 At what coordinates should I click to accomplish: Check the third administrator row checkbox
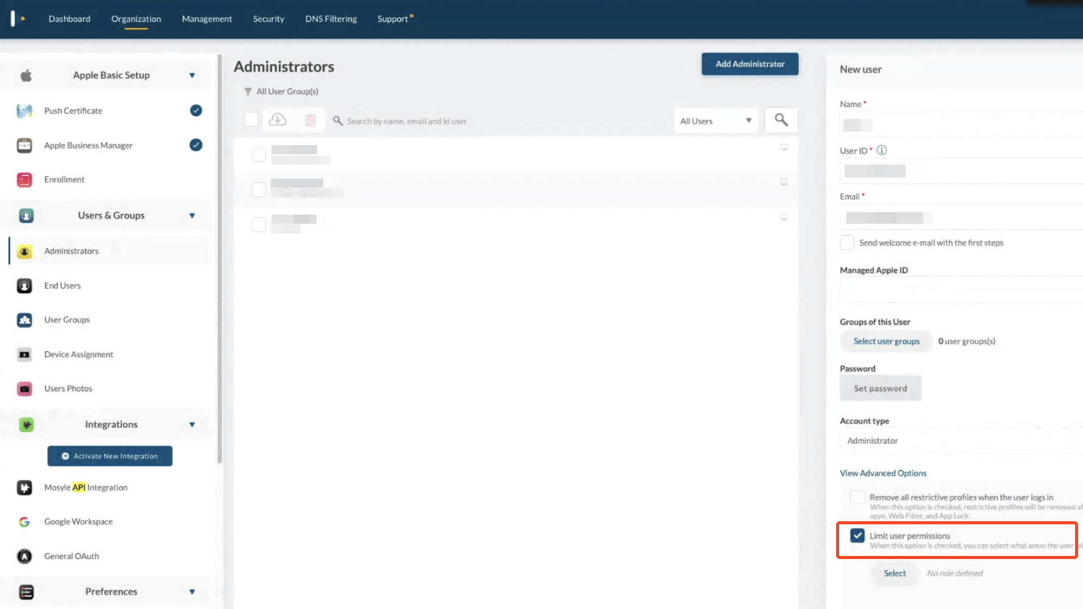tap(259, 224)
